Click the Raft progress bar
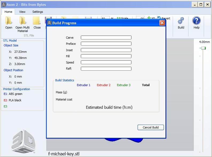212x157 pixels. (x=106, y=69)
